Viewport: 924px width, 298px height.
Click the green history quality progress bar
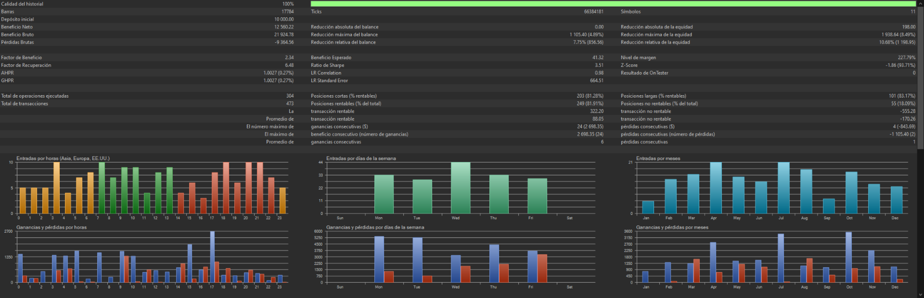click(613, 4)
